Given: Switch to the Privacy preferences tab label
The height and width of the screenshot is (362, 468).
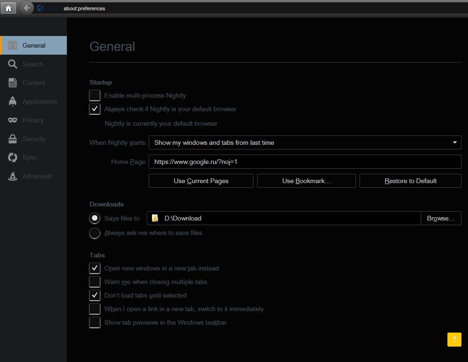Looking at the screenshot, I should tap(33, 120).
